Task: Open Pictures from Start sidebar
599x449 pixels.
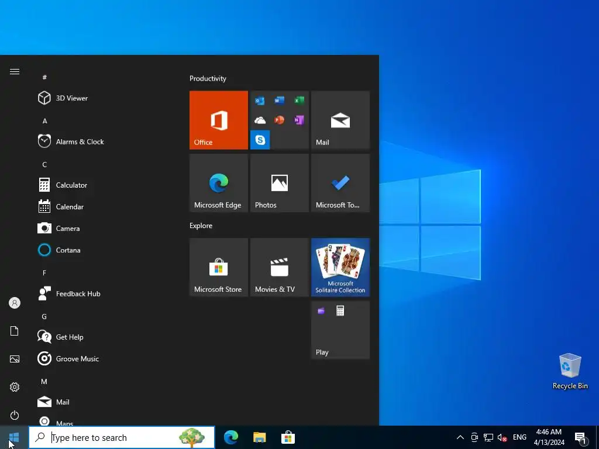Action: click(x=15, y=359)
